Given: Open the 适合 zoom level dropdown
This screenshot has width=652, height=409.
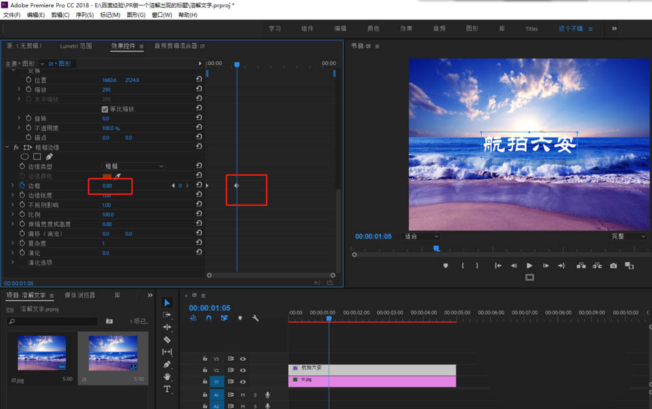Looking at the screenshot, I should tap(421, 236).
